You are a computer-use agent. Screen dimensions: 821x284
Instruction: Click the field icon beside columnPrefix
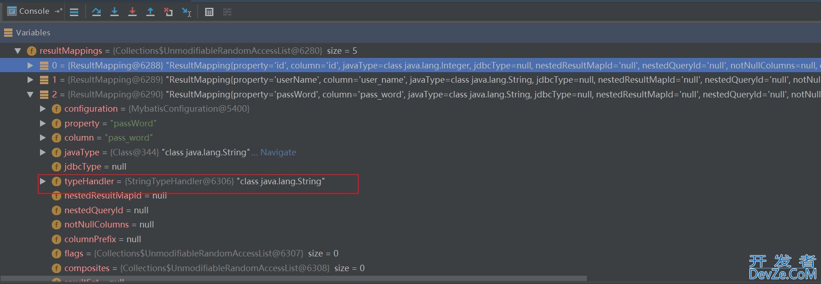point(57,239)
